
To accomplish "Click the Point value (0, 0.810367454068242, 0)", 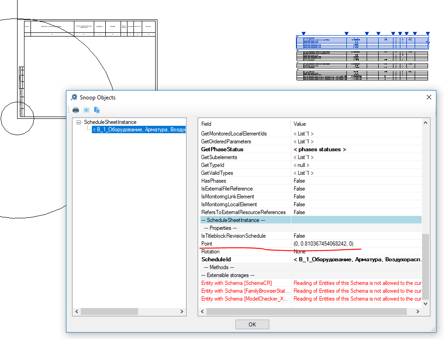I will pyautogui.click(x=323, y=244).
